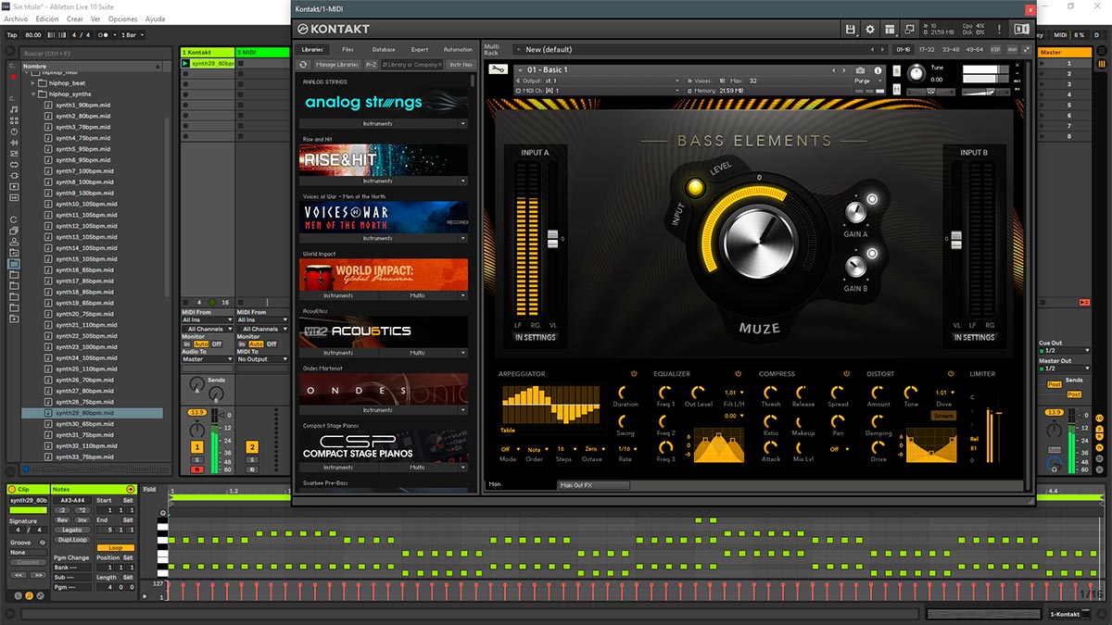Collapse the hiphop_synths folder

click(34, 94)
